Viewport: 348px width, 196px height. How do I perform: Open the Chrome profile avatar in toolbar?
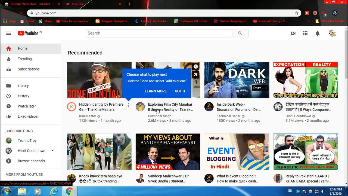(x=335, y=13)
